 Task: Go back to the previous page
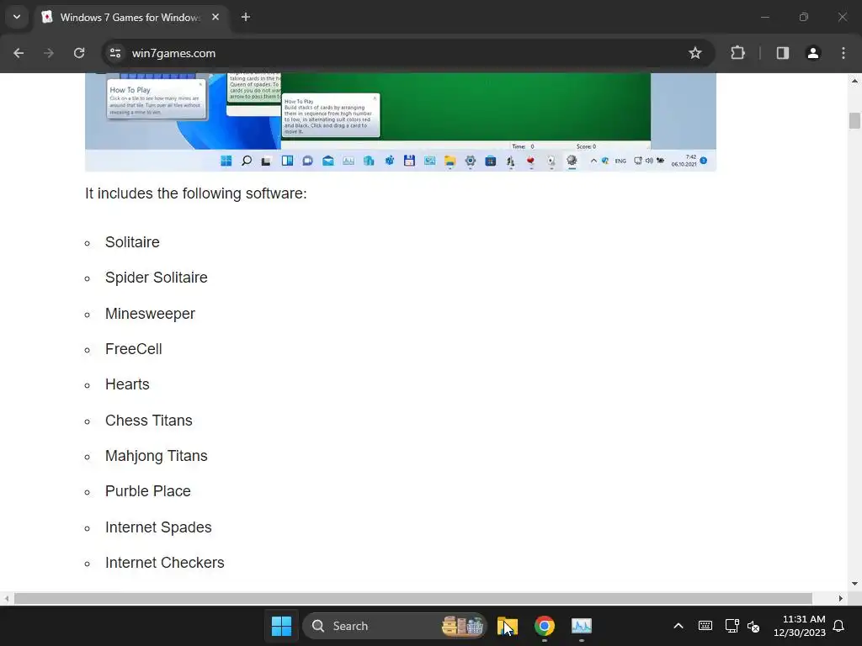click(19, 53)
